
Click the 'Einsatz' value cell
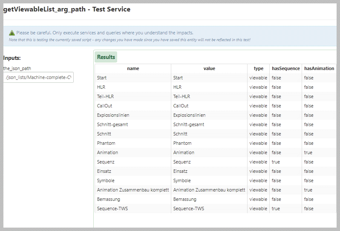click(x=209, y=171)
